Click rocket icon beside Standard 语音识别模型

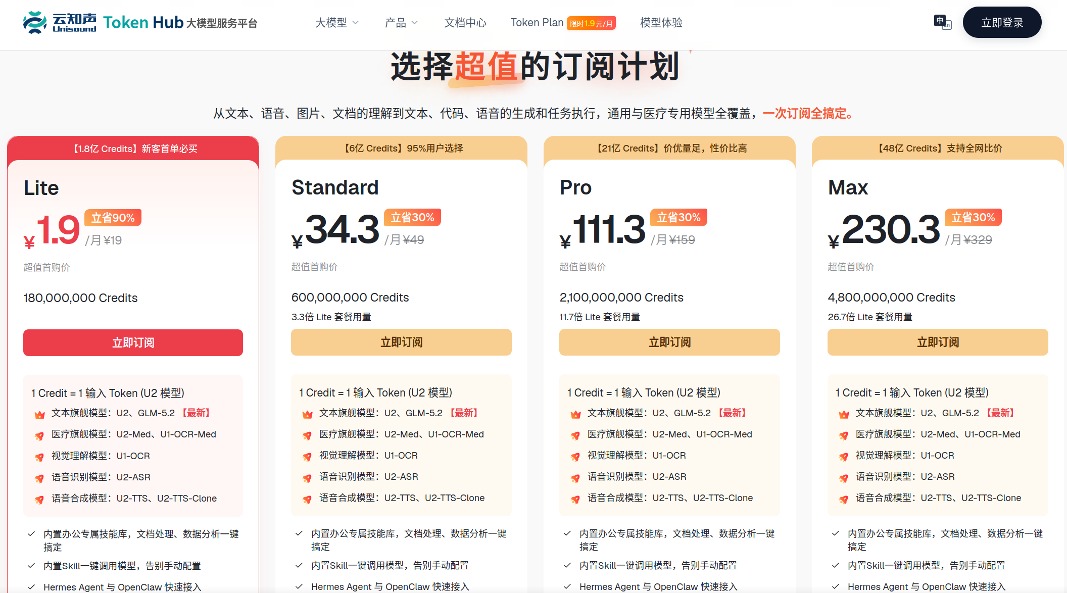tap(307, 478)
